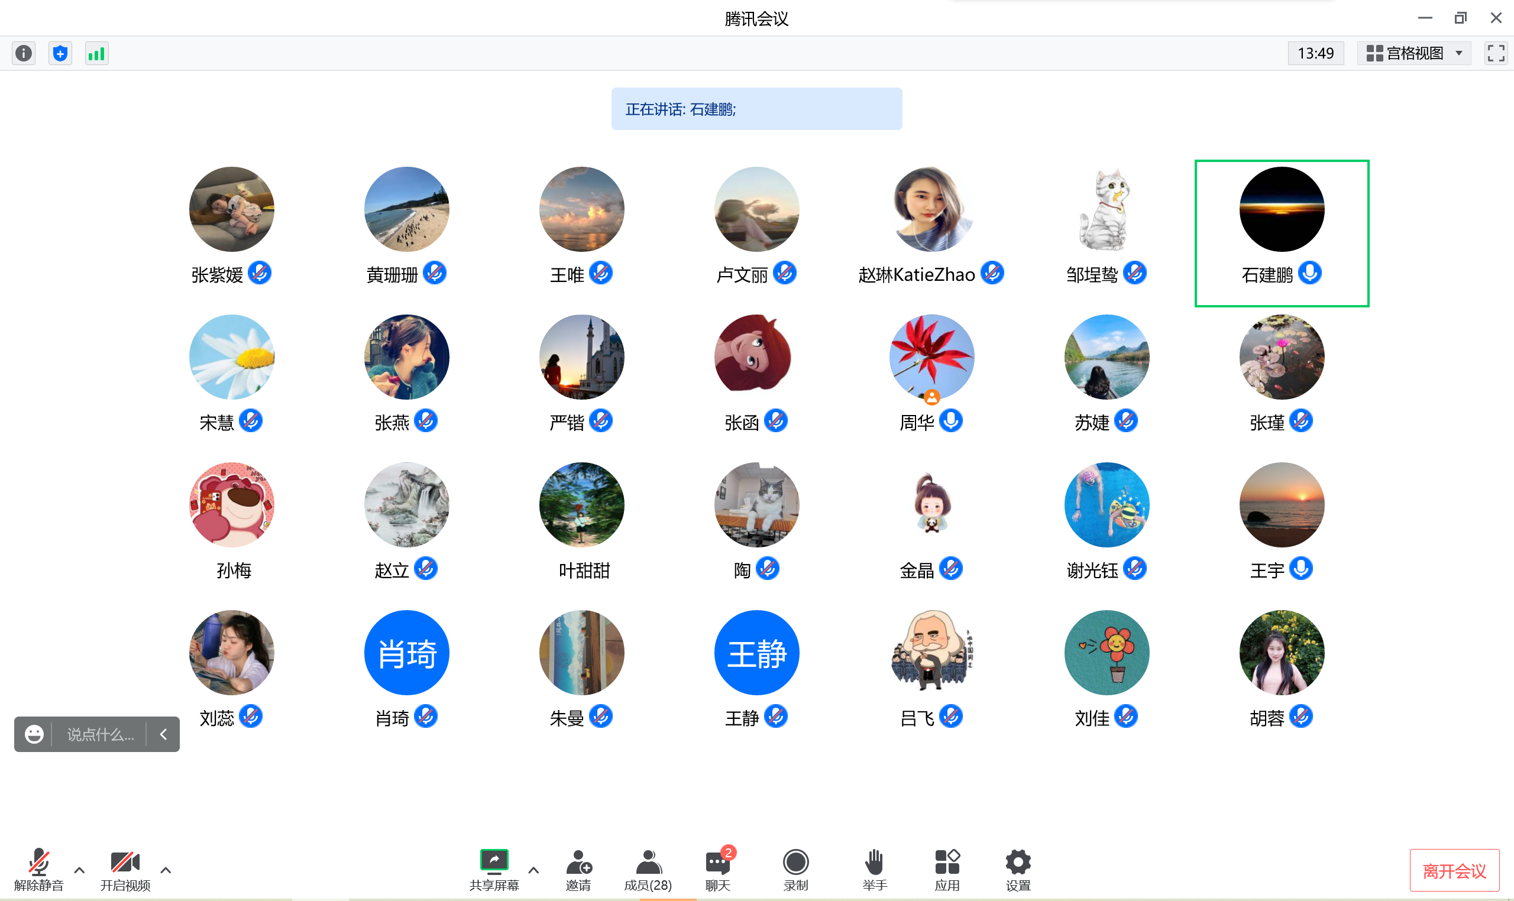Open the emoji picker smiley icon
The width and height of the screenshot is (1514, 901).
[x=34, y=735]
